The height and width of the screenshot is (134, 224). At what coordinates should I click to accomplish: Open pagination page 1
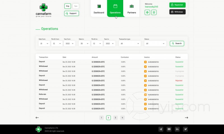[x=101, y=118]
